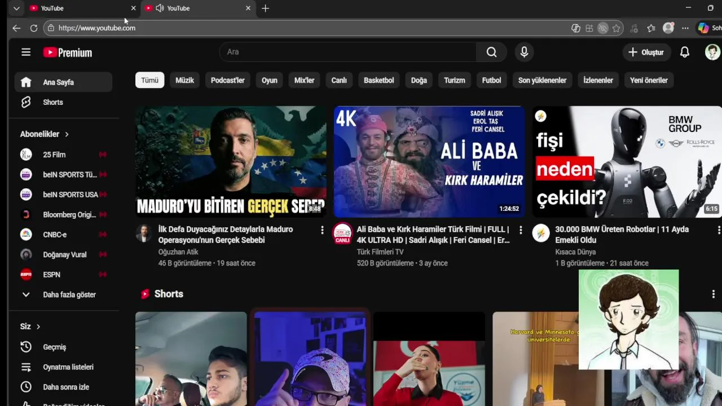Open the 25 Film channel subscription
The height and width of the screenshot is (406, 722).
(63, 155)
